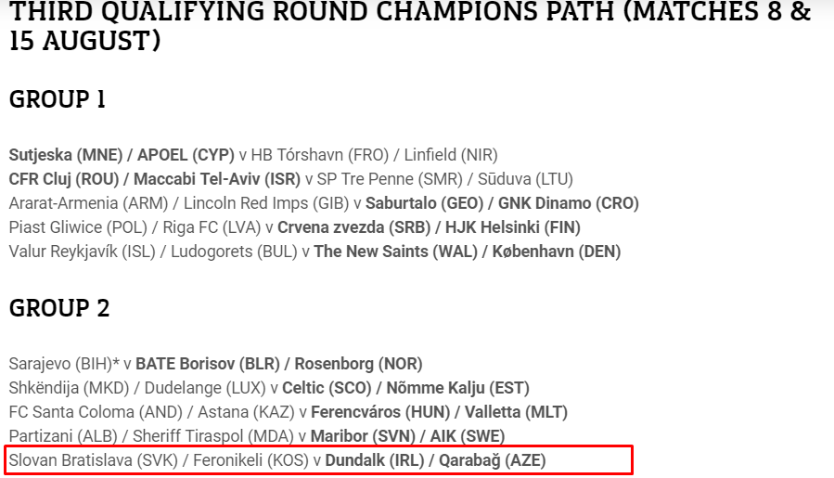
Task: Click Ararat-Armenia (ARM) / Lincoln Red Imps text
Action: [x=179, y=203]
